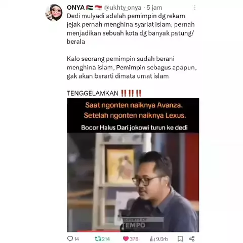
Task: Click the TENGGELAMKAN text in tweet
Action: point(93,93)
